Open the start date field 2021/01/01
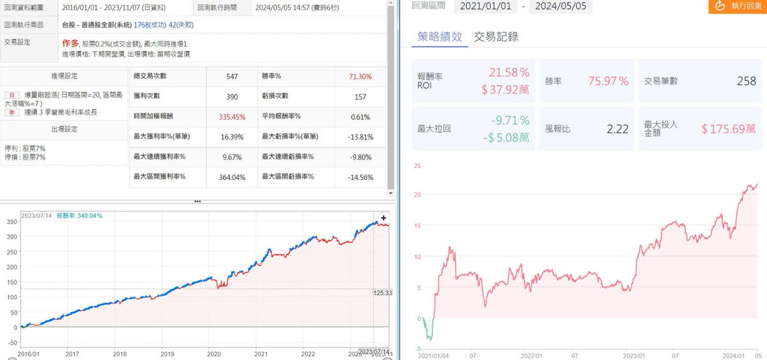This screenshot has width=767, height=360. pos(484,6)
